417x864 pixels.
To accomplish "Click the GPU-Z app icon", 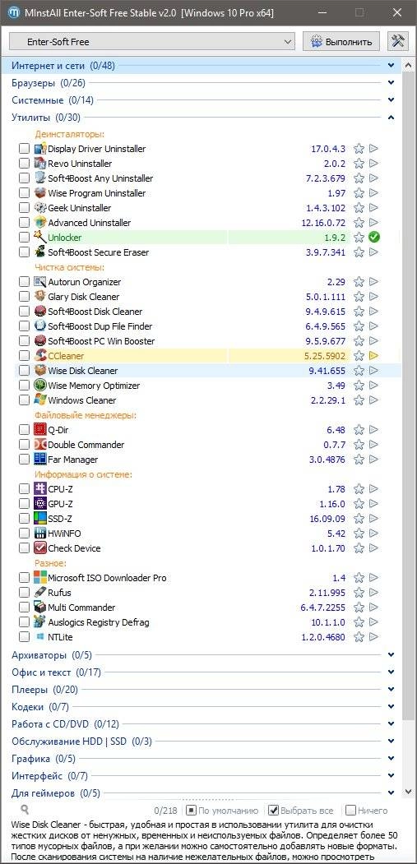I will click(40, 504).
